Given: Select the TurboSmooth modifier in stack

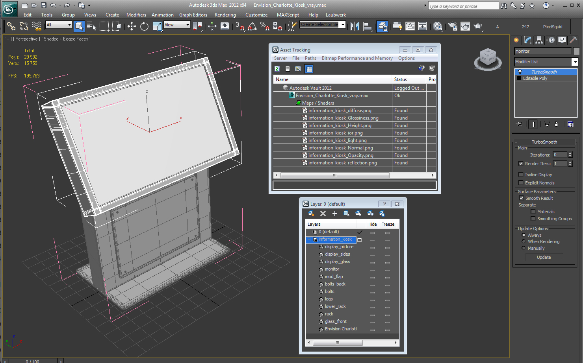Looking at the screenshot, I should [x=546, y=72].
